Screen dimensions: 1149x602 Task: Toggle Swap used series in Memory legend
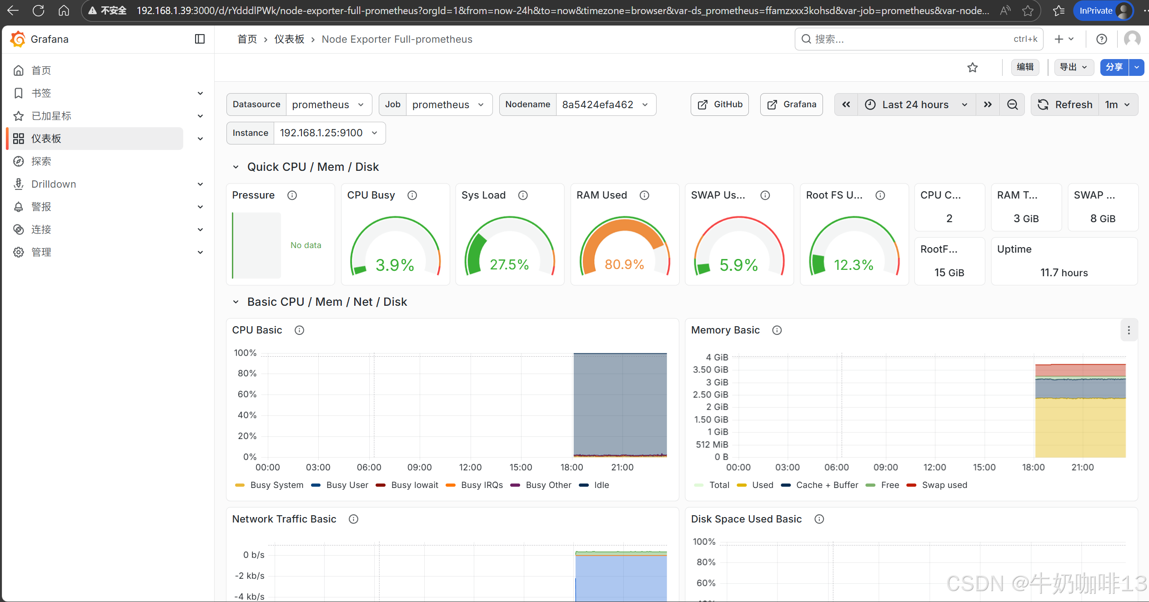coord(944,485)
